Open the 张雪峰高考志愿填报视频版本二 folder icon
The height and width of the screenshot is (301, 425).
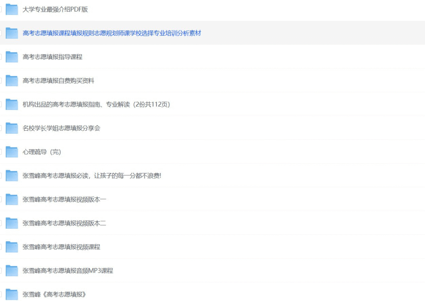[x=11, y=223]
